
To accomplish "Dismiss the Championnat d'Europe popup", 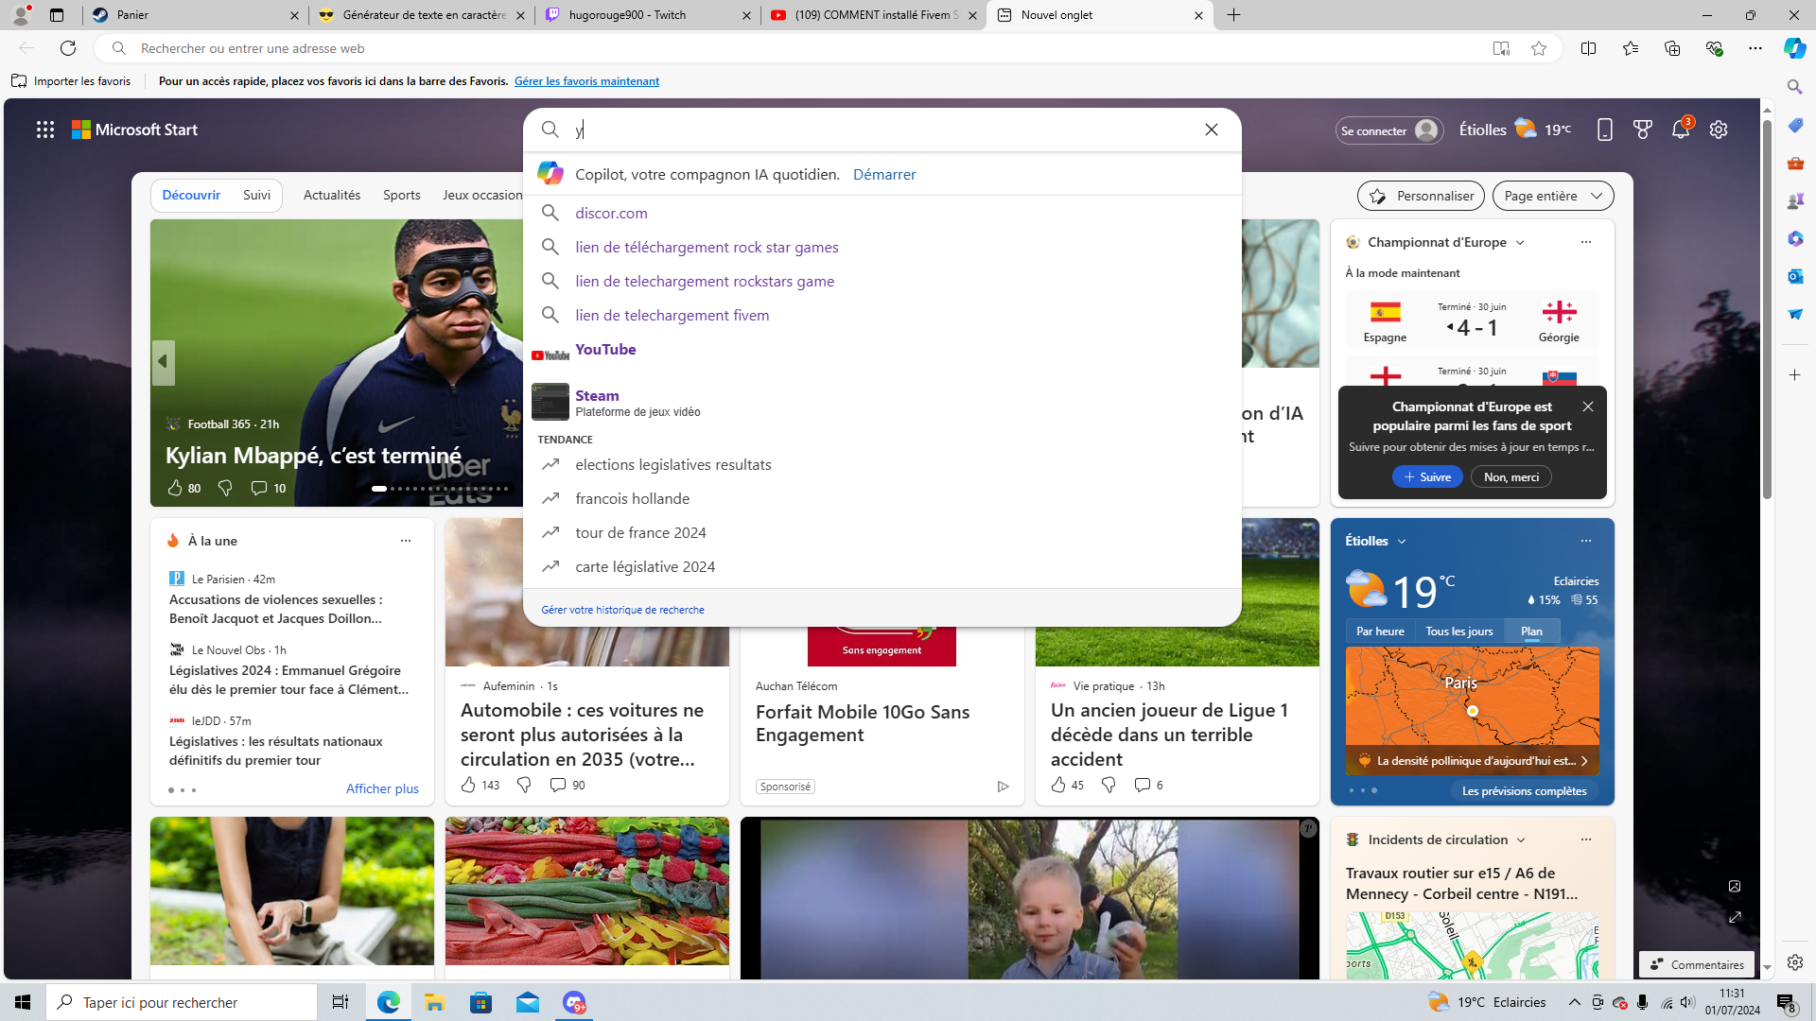I will pyautogui.click(x=1588, y=407).
